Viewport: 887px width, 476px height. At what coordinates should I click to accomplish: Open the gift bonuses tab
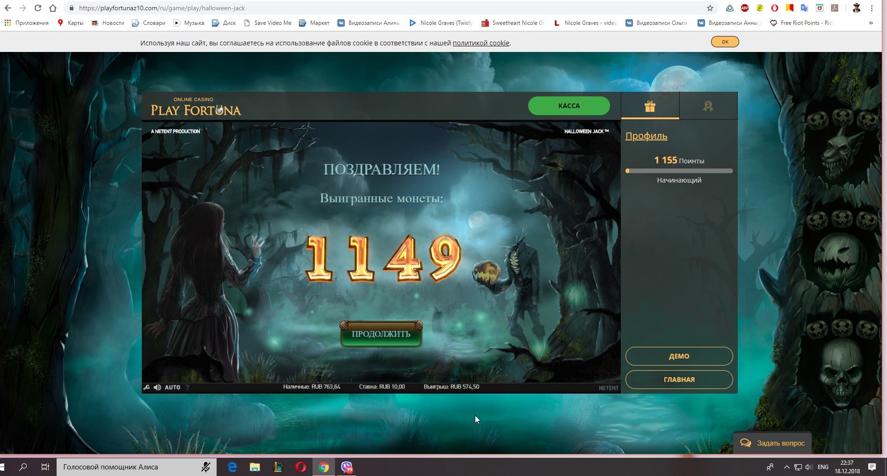[650, 106]
